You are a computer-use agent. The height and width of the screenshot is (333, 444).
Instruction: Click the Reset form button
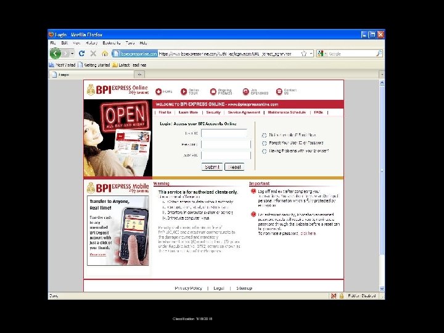(x=234, y=166)
